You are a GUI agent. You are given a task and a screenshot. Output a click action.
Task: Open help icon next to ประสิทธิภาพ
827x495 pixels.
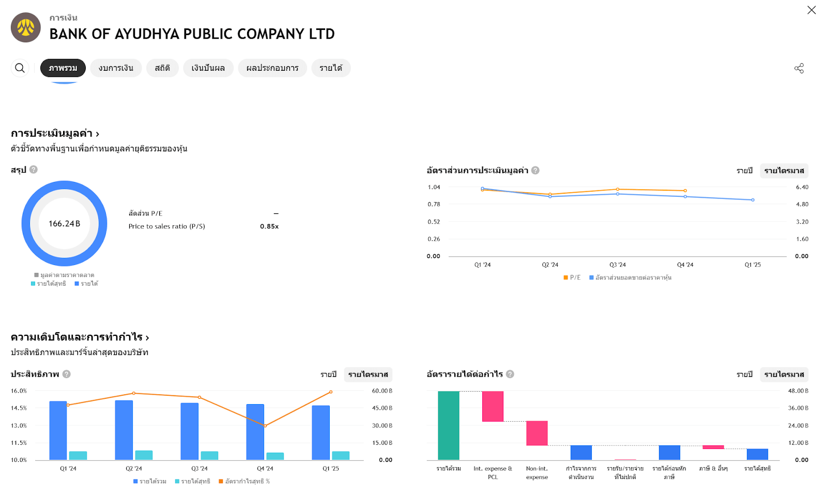[67, 374]
